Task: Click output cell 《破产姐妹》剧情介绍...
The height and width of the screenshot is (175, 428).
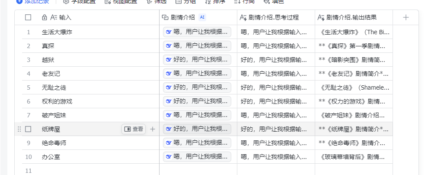Action: click(x=354, y=115)
